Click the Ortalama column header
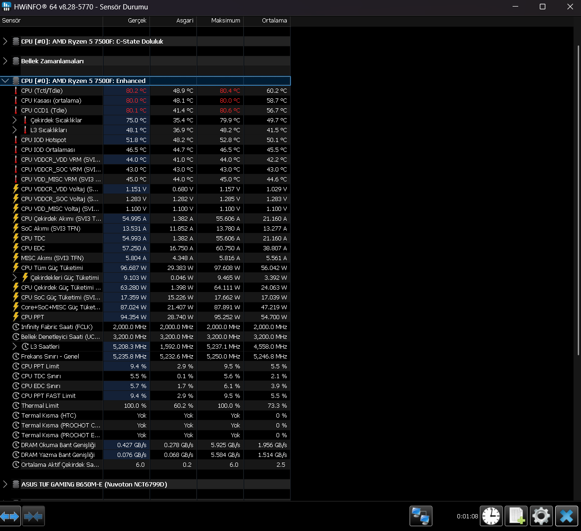The image size is (581, 531). point(267,21)
